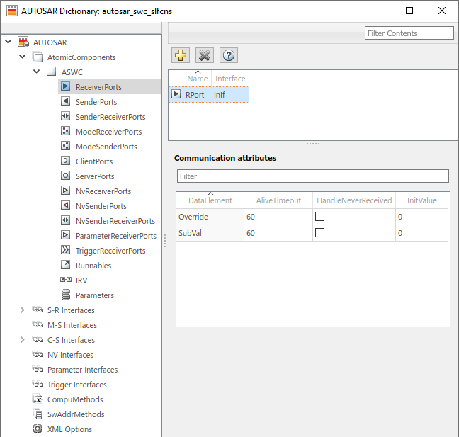Click the Communication attributes Filter field
Image resolution: width=459 pixels, height=437 pixels.
click(313, 176)
